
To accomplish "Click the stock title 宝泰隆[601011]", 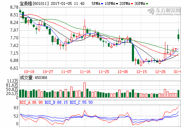I will coord(34,3).
